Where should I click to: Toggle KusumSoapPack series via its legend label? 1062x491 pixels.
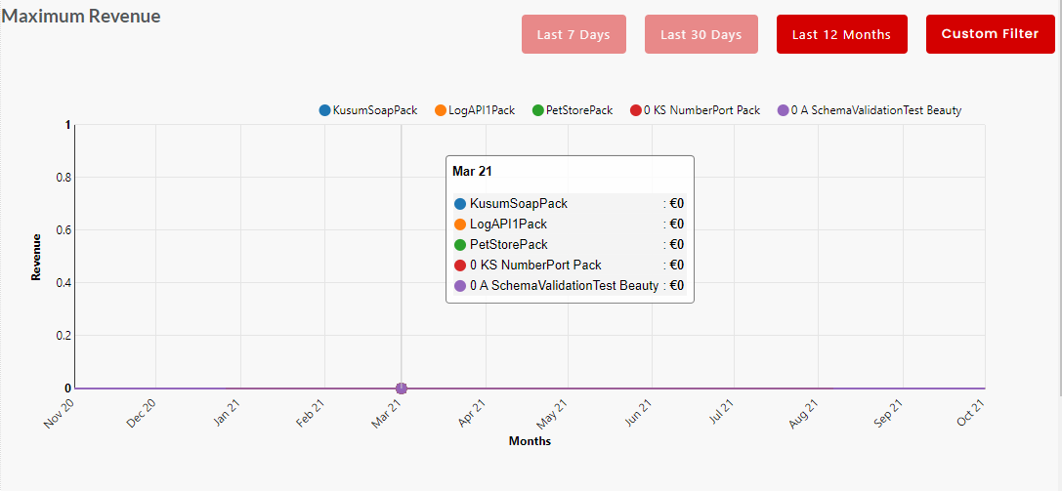tap(375, 110)
